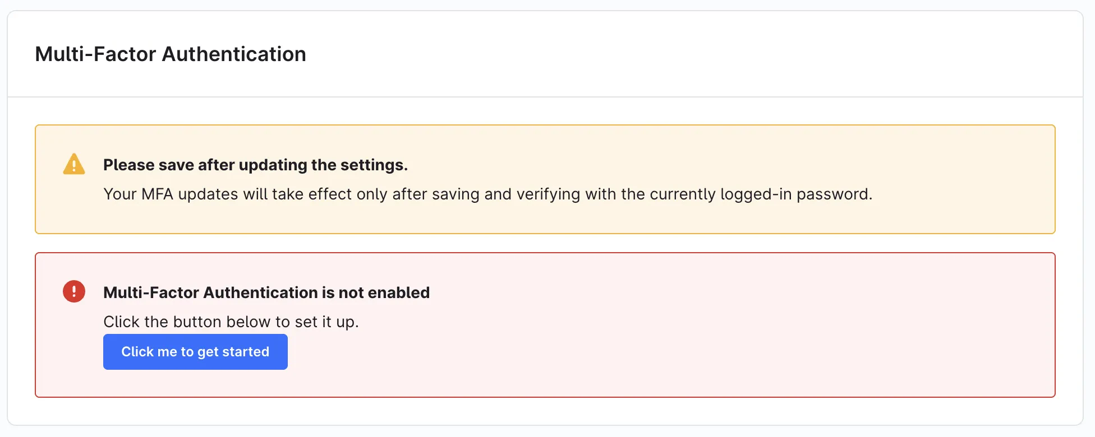Viewport: 1095px width, 437px height.
Task: Select the "Please save after updating" bold title
Action: [255, 165]
